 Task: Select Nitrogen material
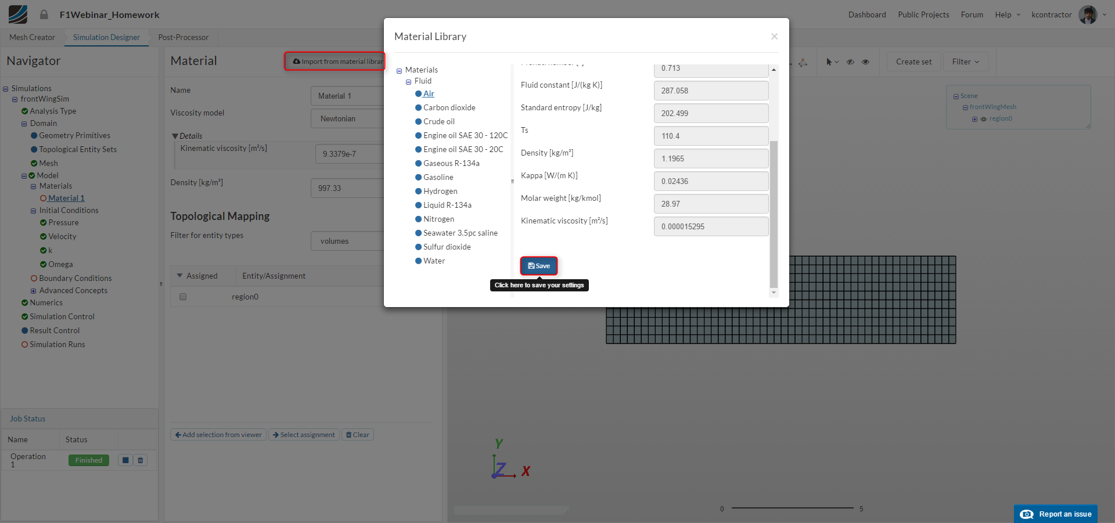[438, 219]
